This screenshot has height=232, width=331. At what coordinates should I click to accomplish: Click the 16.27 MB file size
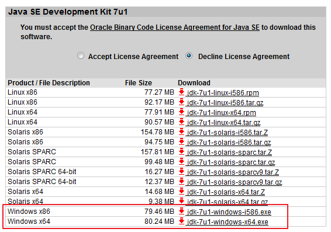coord(160,172)
